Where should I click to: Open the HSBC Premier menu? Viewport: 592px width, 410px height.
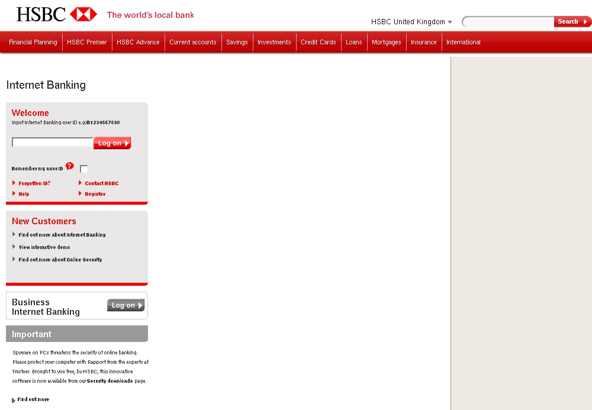[x=87, y=42]
